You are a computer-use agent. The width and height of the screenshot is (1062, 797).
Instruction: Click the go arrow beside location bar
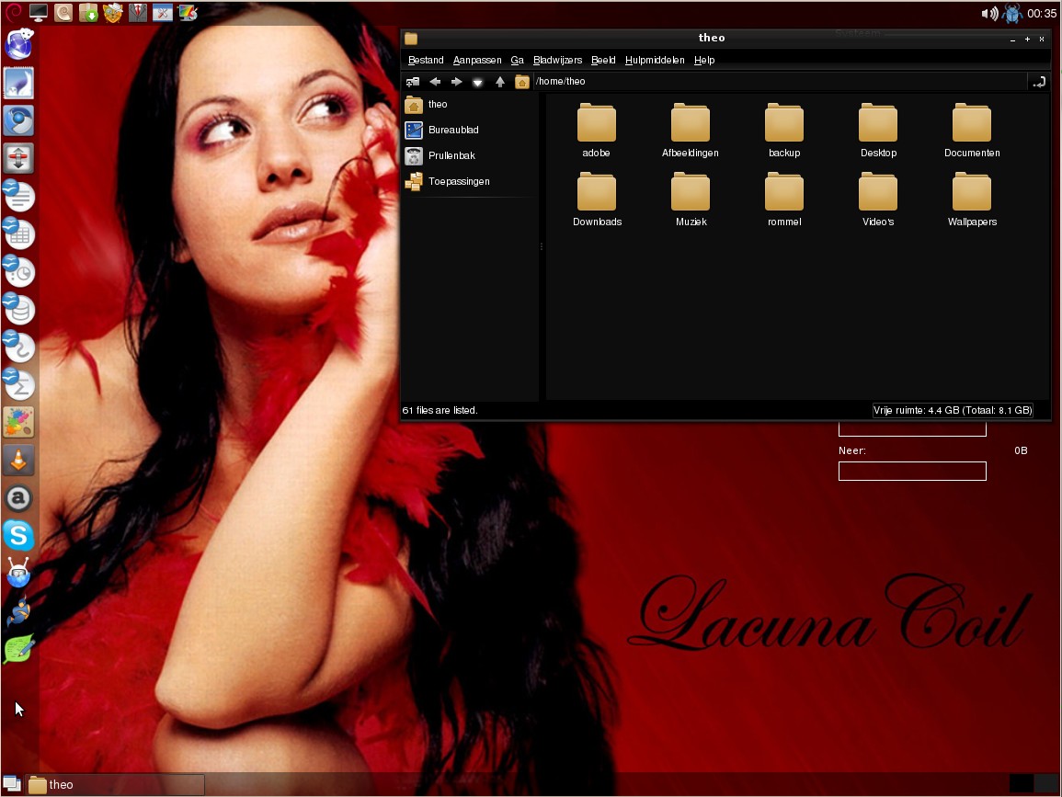point(1039,82)
